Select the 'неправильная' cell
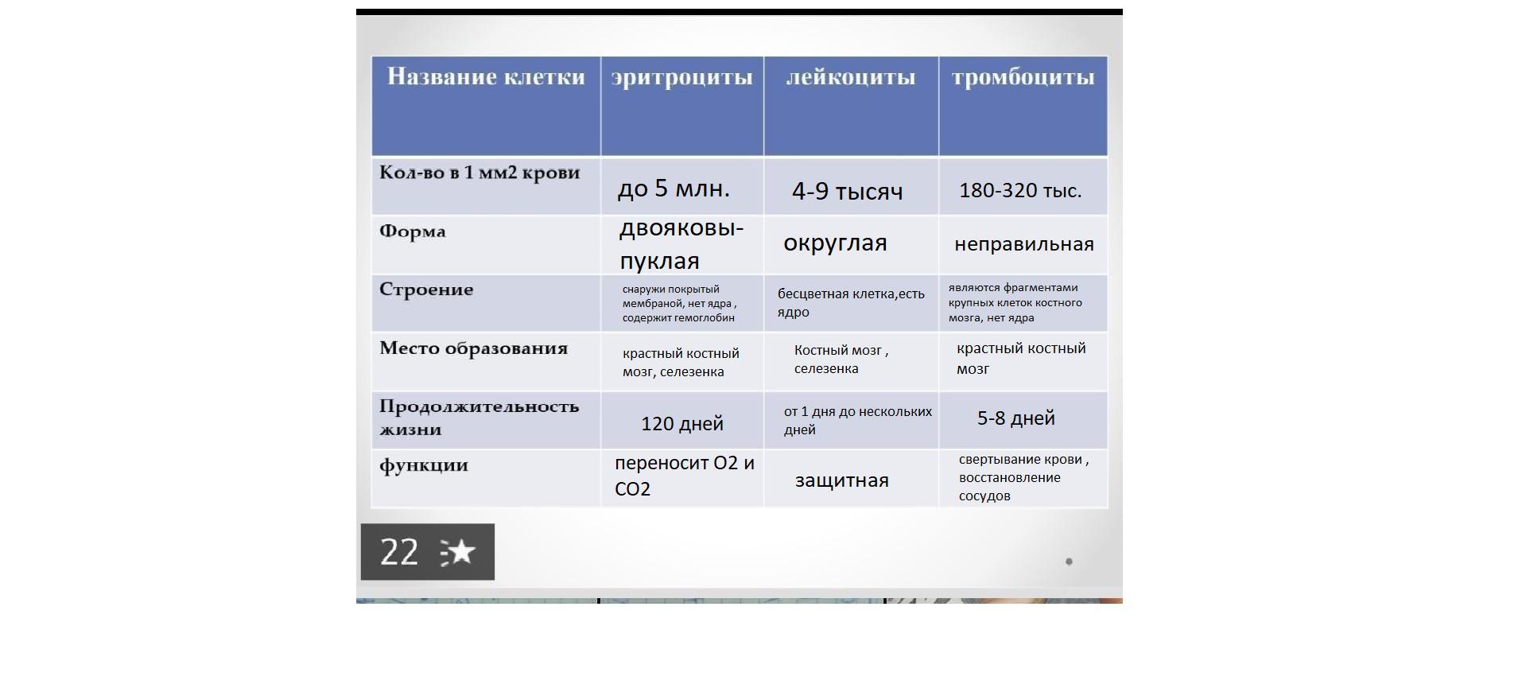The height and width of the screenshot is (692, 1522). [x=1023, y=244]
